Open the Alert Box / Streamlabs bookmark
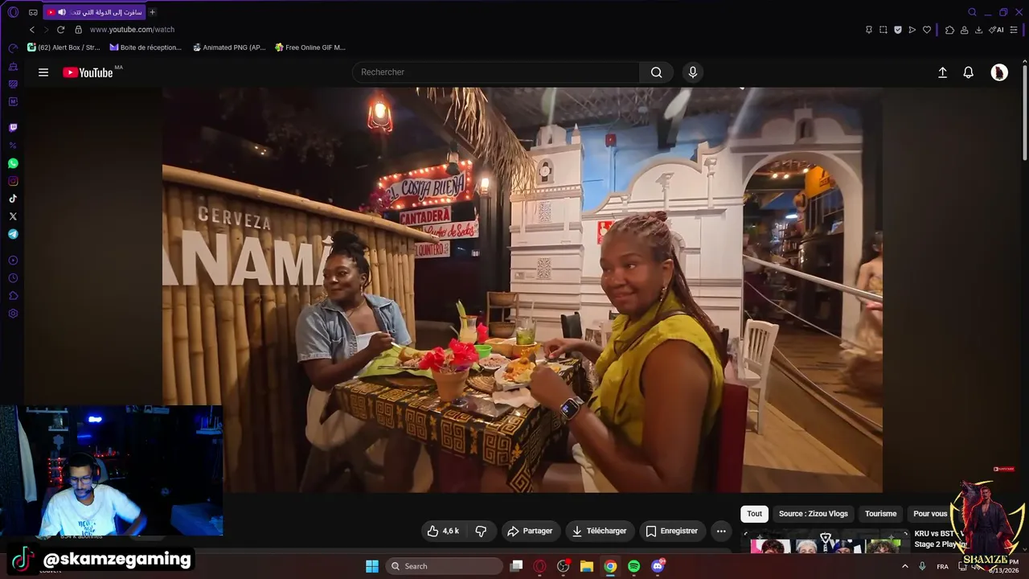 [64, 47]
